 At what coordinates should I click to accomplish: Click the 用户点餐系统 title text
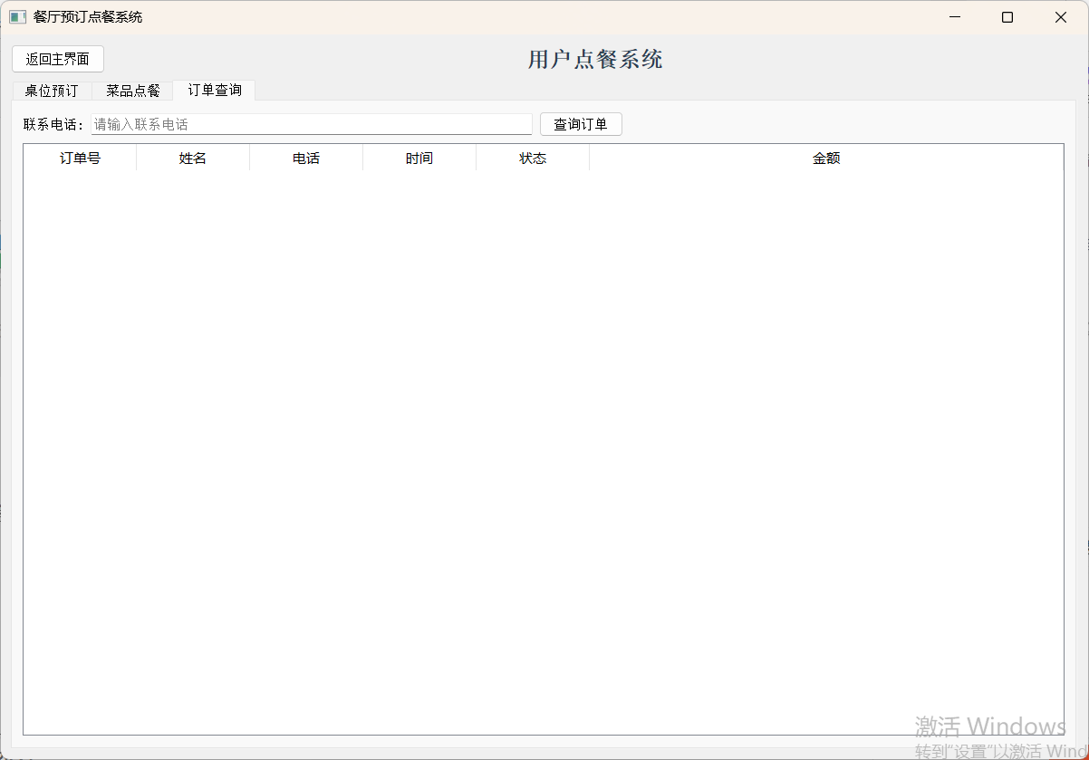(x=595, y=59)
